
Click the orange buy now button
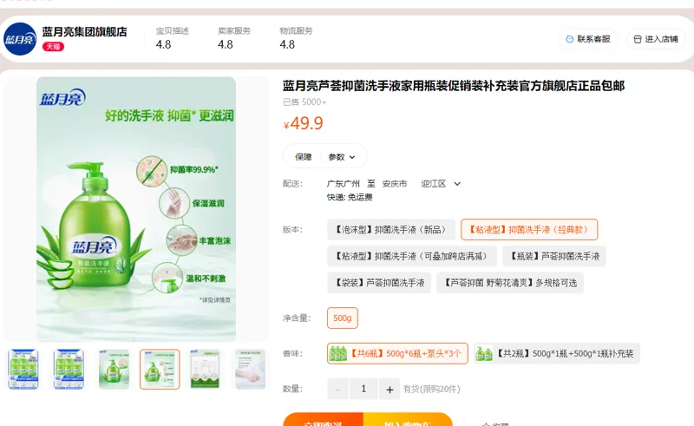tap(323, 419)
